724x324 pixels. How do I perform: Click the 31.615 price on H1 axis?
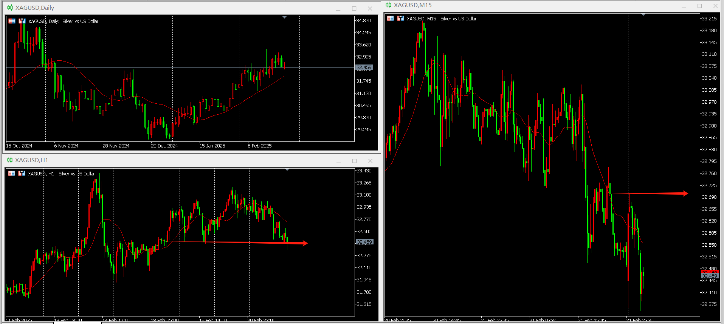click(364, 304)
